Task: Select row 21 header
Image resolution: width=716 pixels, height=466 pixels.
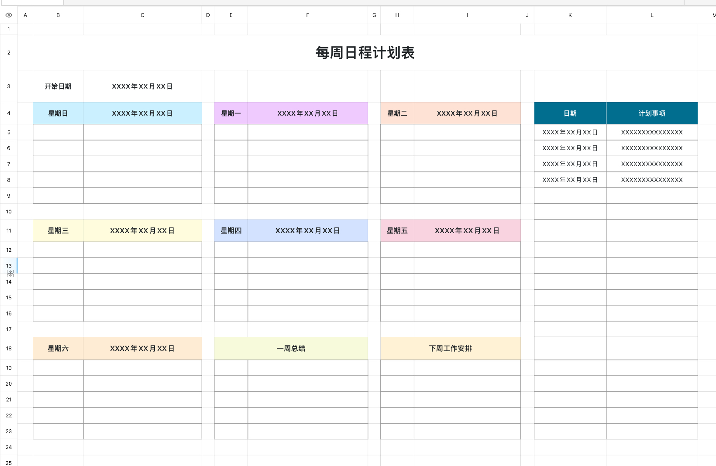Action: click(9, 400)
